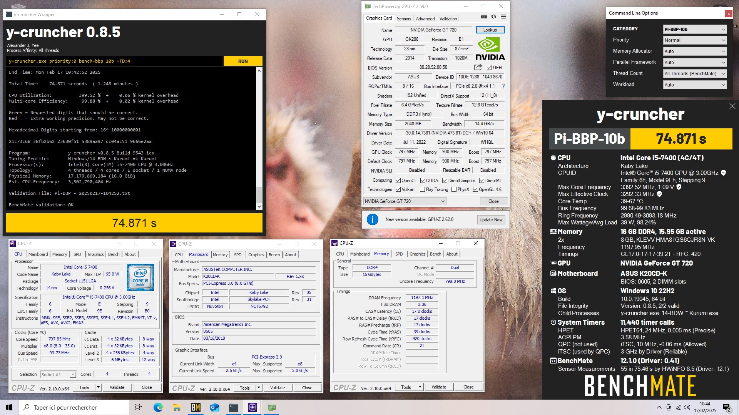Toggle the DirectML checkbox
The height and width of the screenshot is (415, 739).
[482, 181]
